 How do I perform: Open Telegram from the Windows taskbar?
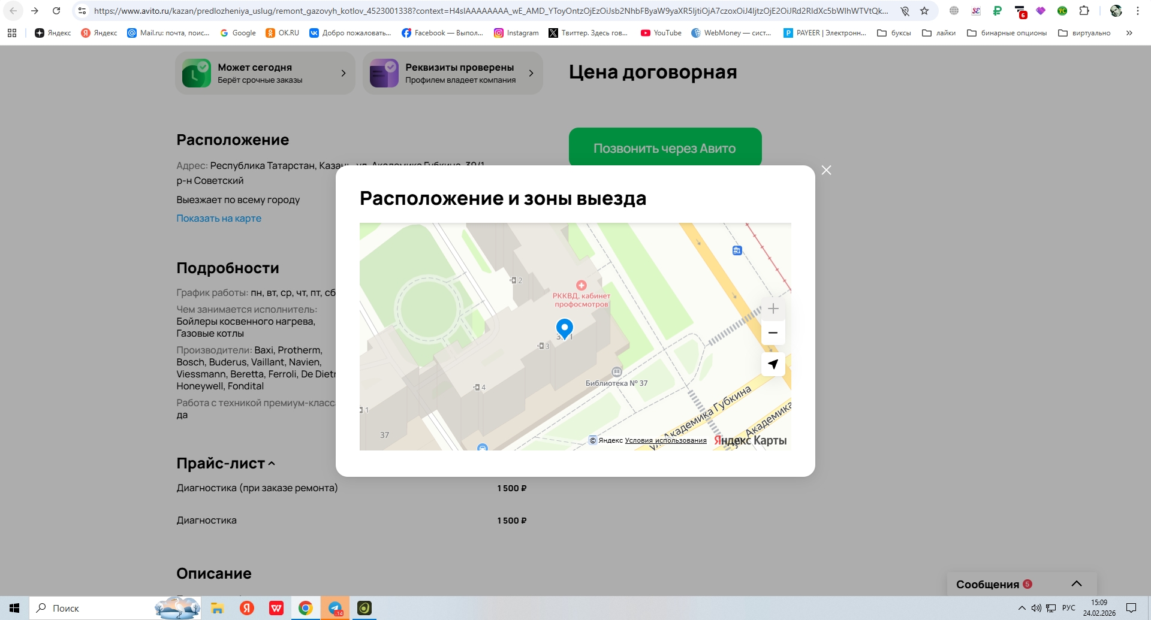[x=335, y=608]
